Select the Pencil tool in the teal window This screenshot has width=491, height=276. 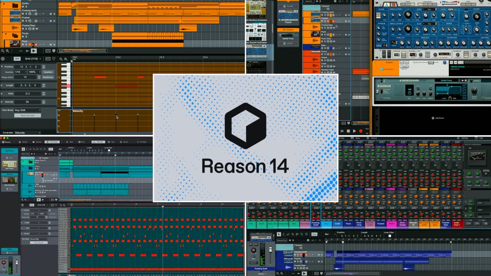(x=27, y=149)
